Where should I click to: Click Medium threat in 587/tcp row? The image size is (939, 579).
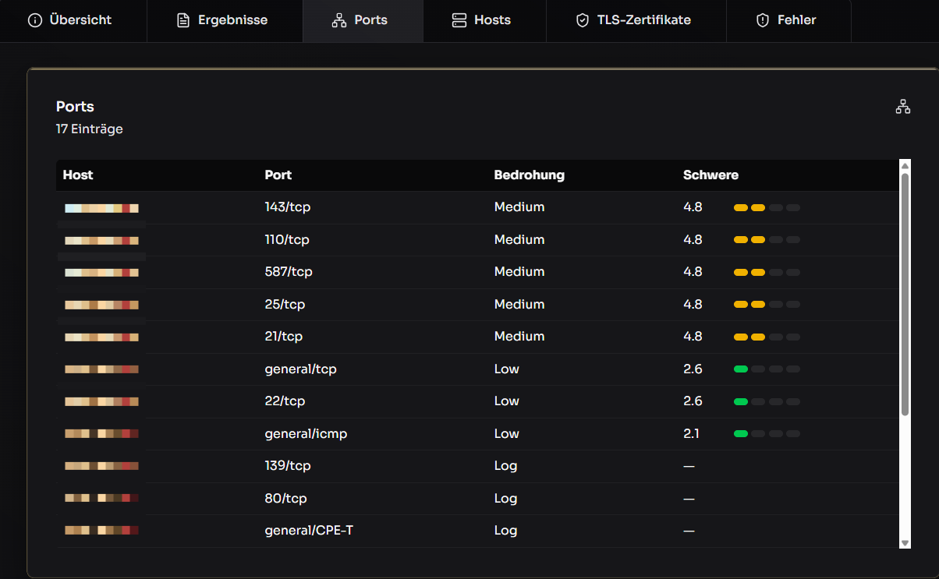click(519, 271)
